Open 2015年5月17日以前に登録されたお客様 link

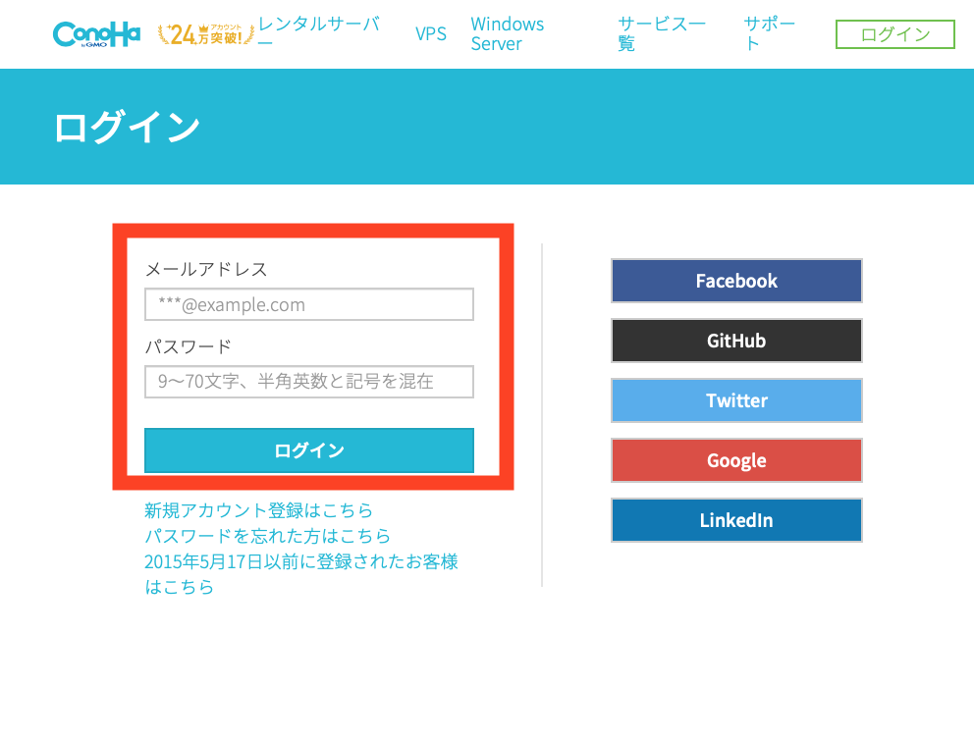pos(301,573)
